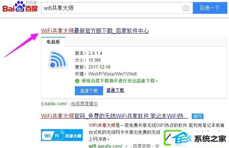Click the 官网 badge icon
229x148 pixels.
point(198,116)
